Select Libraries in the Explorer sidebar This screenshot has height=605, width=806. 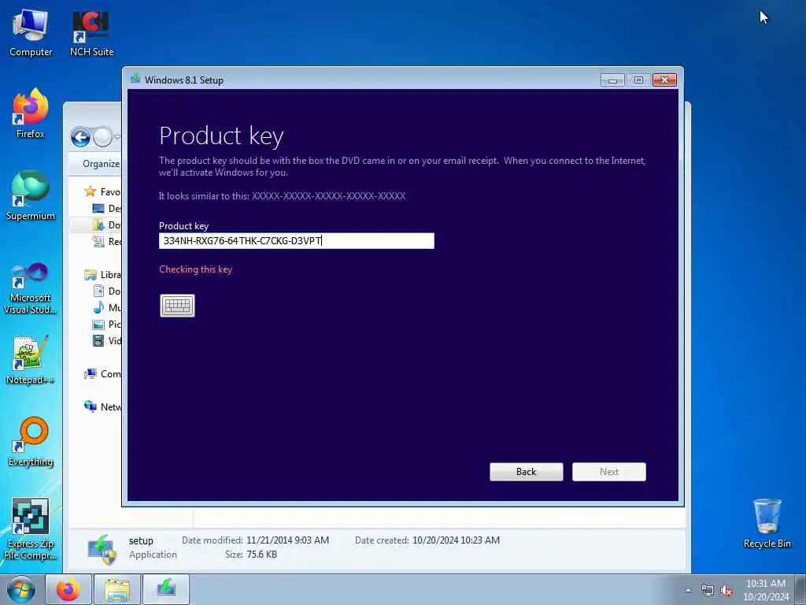click(x=103, y=275)
